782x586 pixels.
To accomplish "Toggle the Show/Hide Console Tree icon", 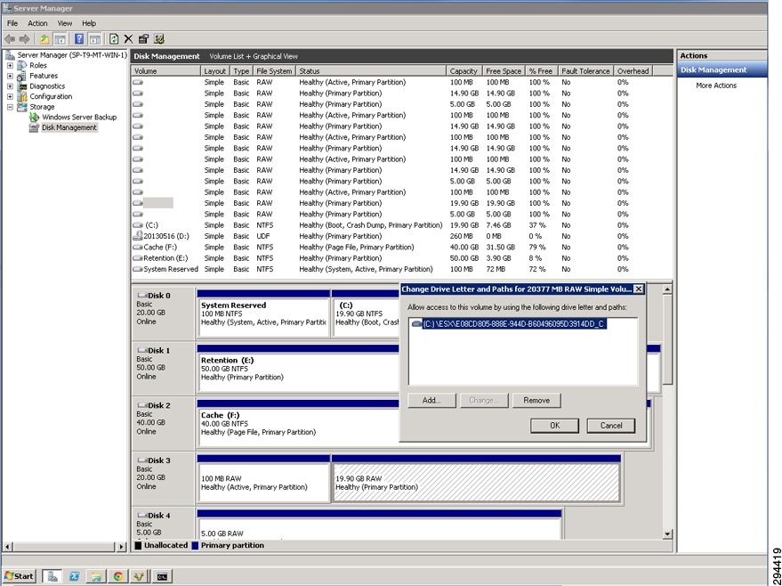I will pyautogui.click(x=60, y=39).
